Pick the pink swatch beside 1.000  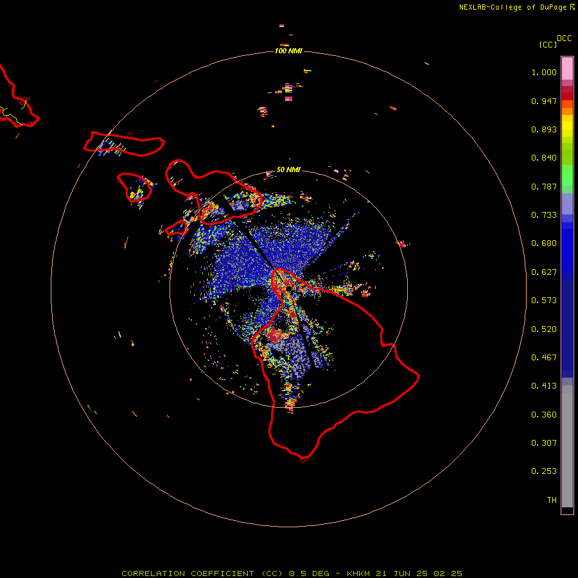click(x=567, y=69)
